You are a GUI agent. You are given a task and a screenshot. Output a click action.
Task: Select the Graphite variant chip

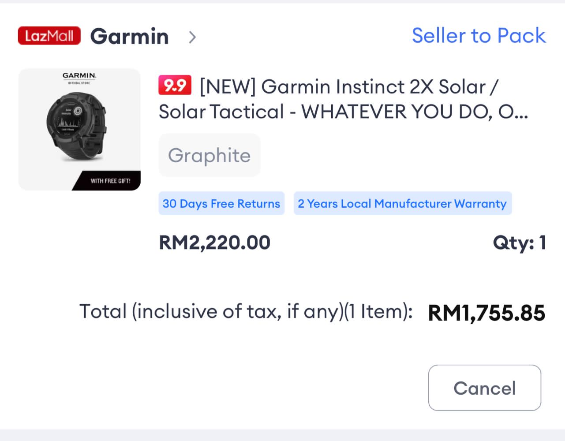tap(209, 155)
